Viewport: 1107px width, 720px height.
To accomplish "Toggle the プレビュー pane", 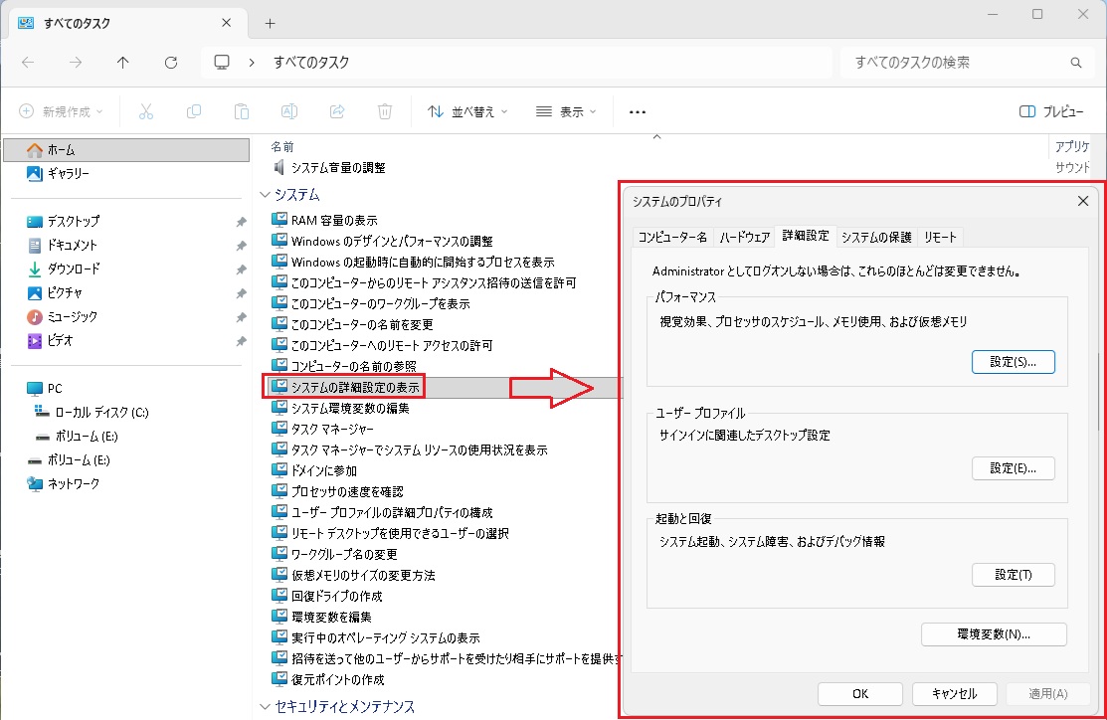I will [x=1051, y=111].
